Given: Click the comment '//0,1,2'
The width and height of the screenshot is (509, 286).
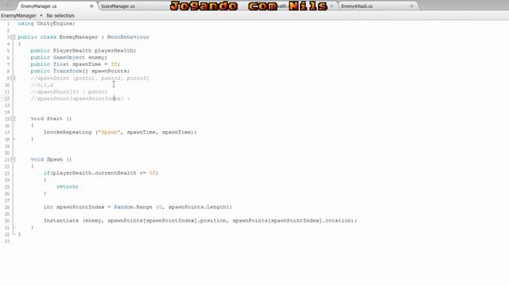Looking at the screenshot, I should (42, 85).
